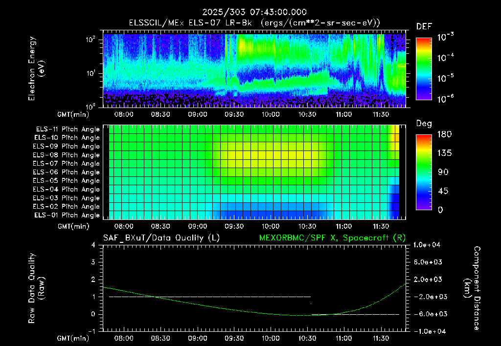Click the ELS-01 Pitch Angle row label

[67, 215]
